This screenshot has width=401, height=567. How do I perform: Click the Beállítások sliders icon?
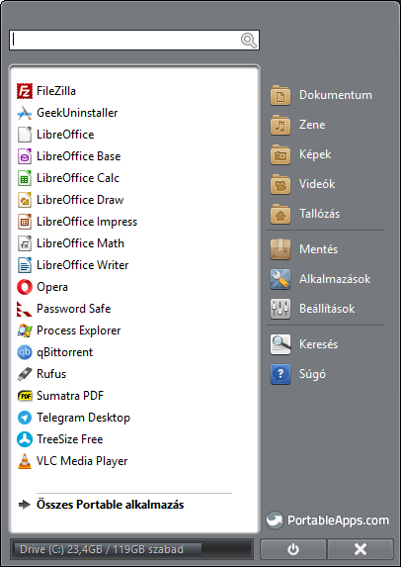281,309
